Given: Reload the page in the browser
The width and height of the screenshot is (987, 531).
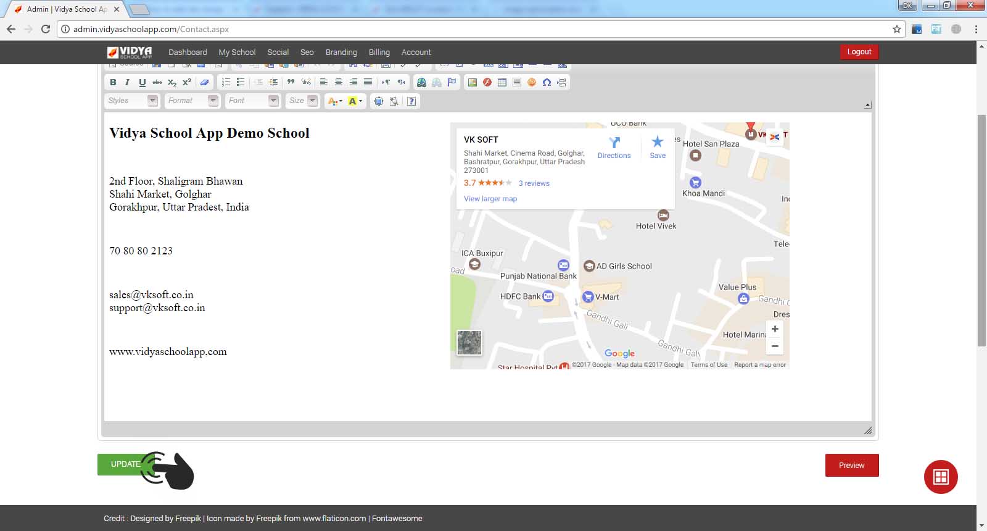Looking at the screenshot, I should (x=46, y=29).
